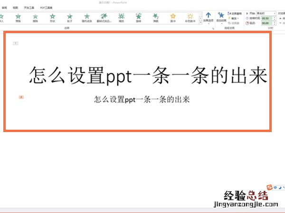Apply the yellow 脉冲 (Pulse) emphasis animation

(173, 18)
